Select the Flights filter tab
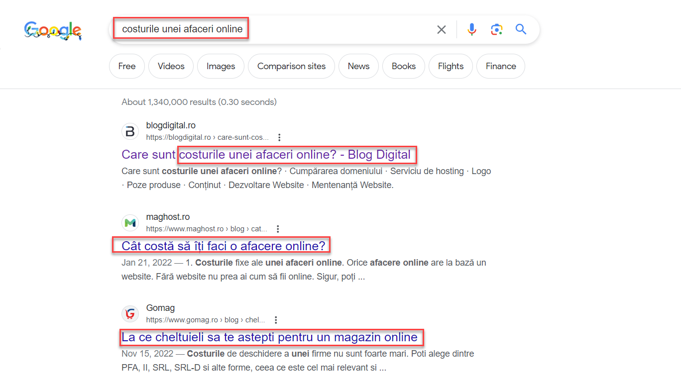 tap(450, 66)
